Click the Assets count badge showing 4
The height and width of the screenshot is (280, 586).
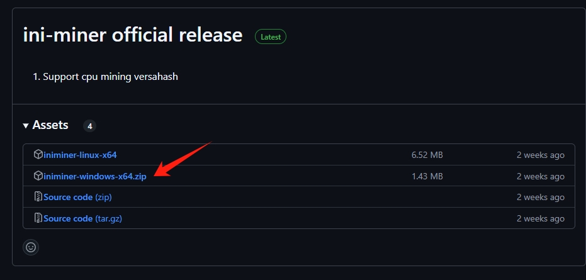[89, 126]
